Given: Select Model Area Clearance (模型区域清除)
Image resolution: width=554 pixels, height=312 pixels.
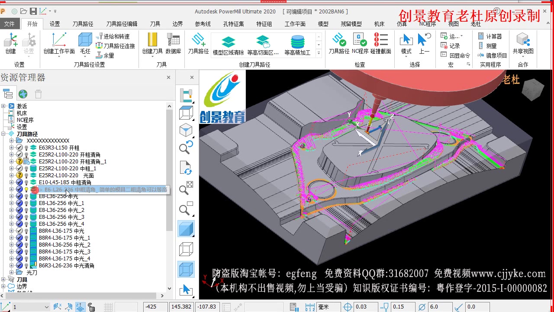Looking at the screenshot, I should 228,46.
